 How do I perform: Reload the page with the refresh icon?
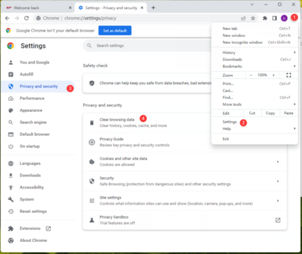[26, 18]
